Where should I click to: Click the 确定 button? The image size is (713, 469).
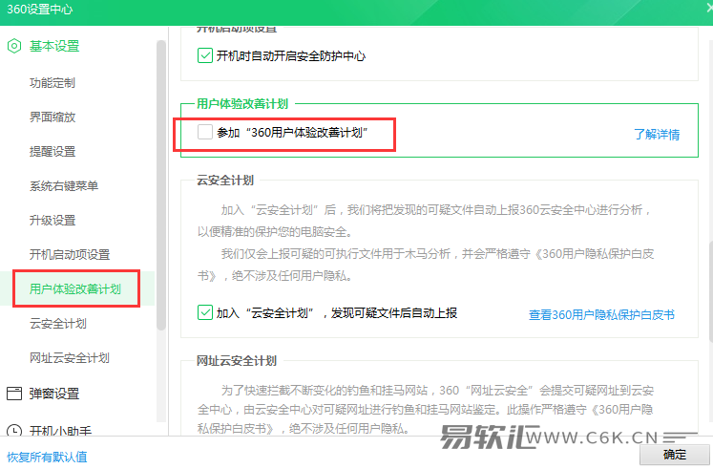pos(675,455)
